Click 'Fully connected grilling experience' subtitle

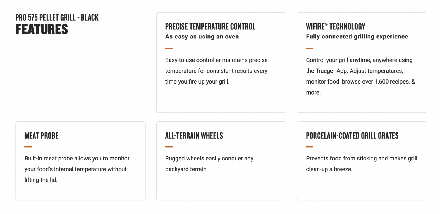coord(357,37)
